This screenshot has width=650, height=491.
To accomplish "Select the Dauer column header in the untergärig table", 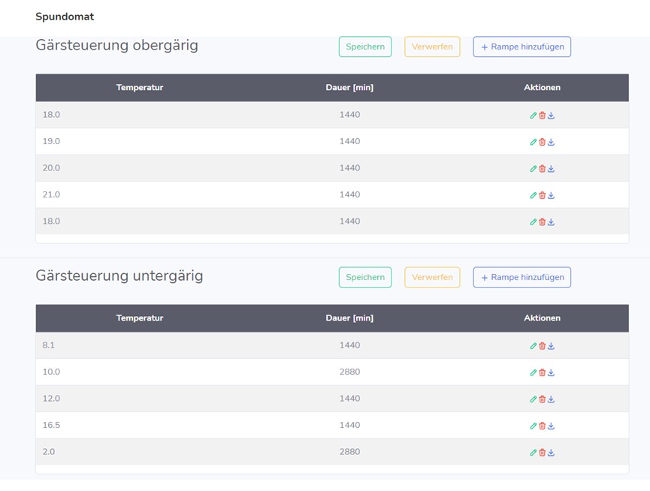I will [349, 318].
